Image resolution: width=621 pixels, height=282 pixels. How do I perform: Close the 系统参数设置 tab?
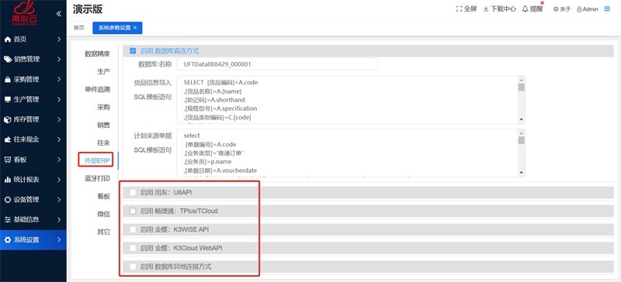(x=134, y=28)
